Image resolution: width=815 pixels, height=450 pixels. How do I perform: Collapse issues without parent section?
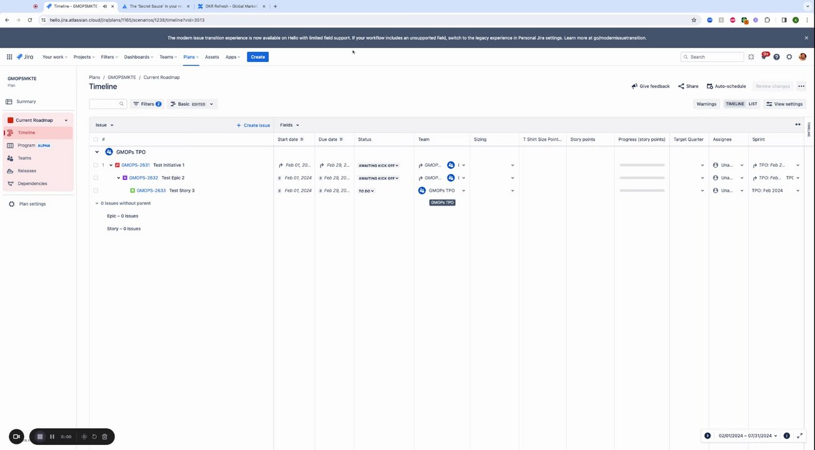coord(97,203)
